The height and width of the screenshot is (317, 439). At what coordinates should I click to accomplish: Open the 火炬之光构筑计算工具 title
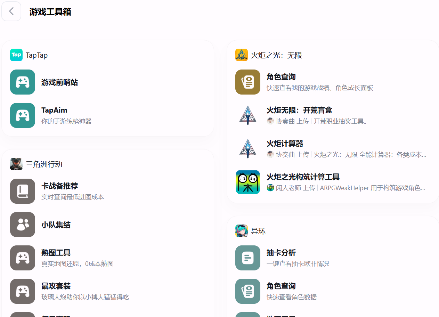click(303, 177)
